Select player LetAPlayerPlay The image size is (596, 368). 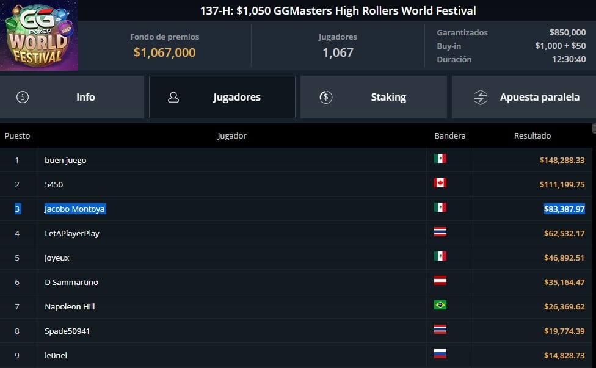click(x=72, y=233)
